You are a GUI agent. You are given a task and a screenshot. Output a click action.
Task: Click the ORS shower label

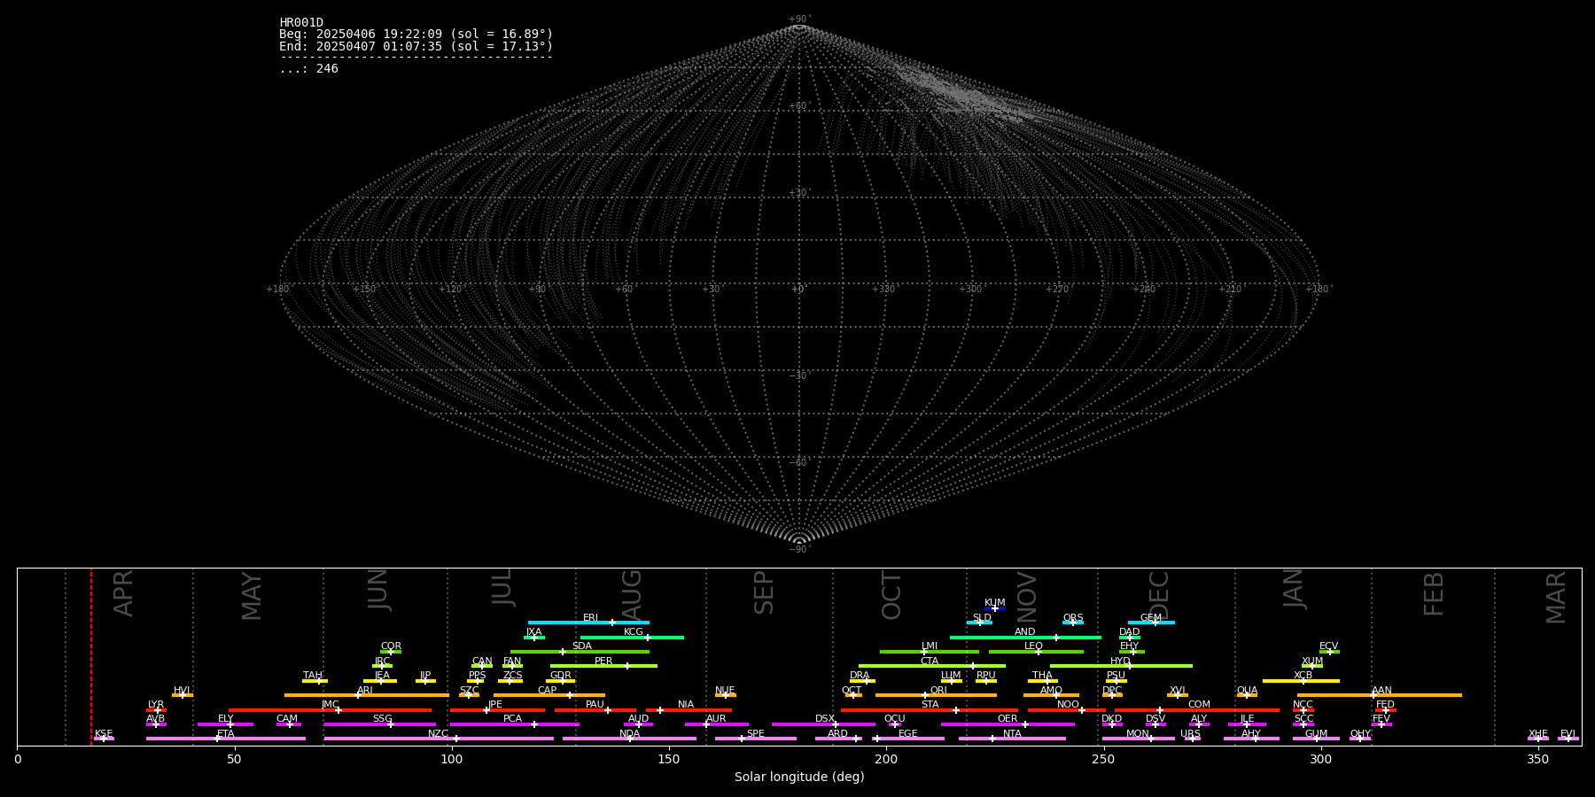tap(1073, 618)
